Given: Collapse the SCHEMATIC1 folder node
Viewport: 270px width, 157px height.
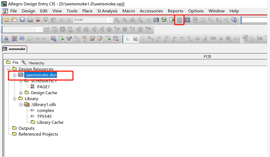Looking at the screenshot, I should (21, 81).
